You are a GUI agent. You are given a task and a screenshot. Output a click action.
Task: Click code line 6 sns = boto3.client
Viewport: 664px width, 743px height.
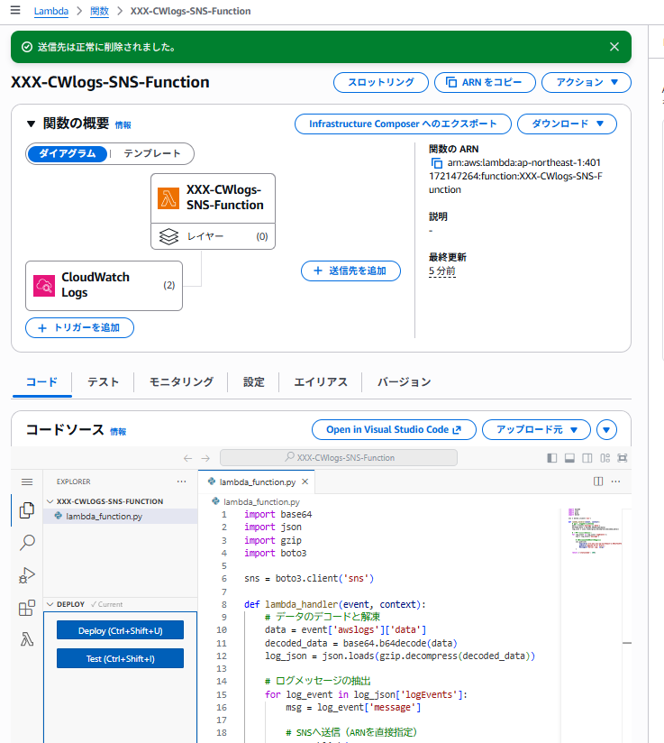pos(309,578)
